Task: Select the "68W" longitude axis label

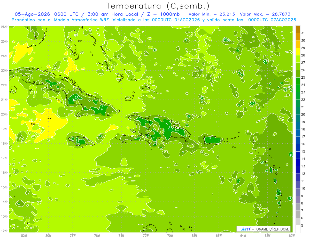Action: pos(195,235)
